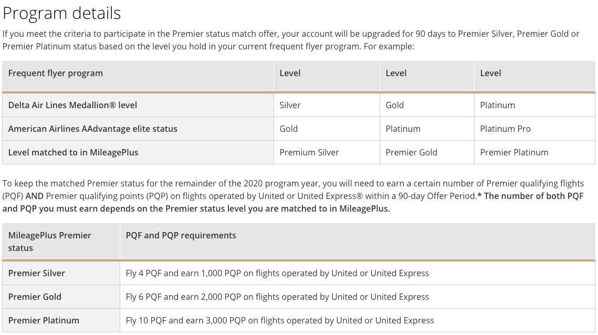Select the Fly 10 PQF requirement text
598x335 pixels.
click(x=280, y=320)
